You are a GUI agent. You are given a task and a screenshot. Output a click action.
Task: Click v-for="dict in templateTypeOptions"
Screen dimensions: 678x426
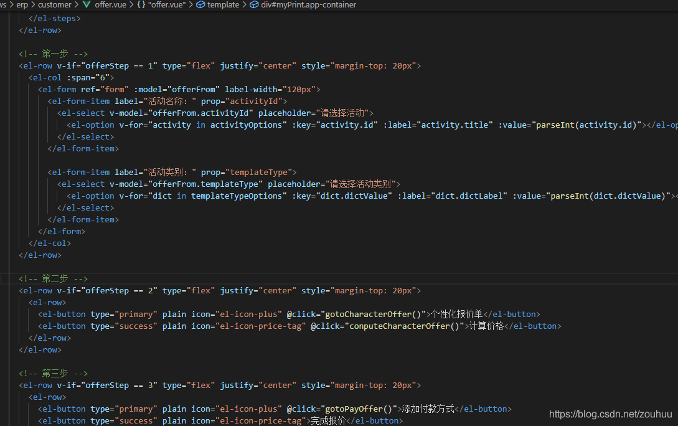click(x=203, y=196)
